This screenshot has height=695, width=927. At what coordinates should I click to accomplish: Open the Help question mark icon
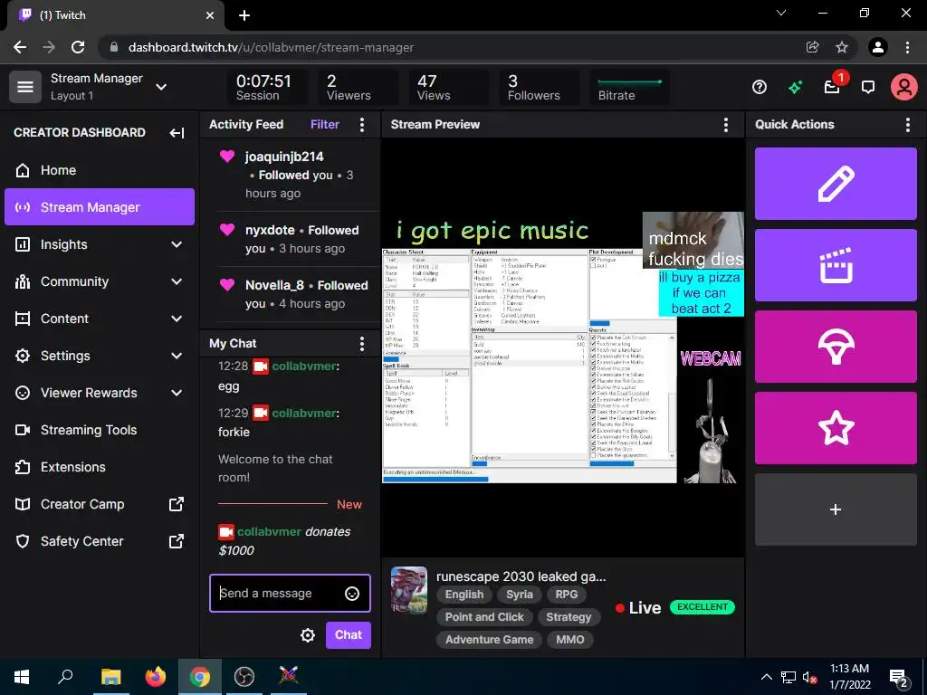(760, 88)
